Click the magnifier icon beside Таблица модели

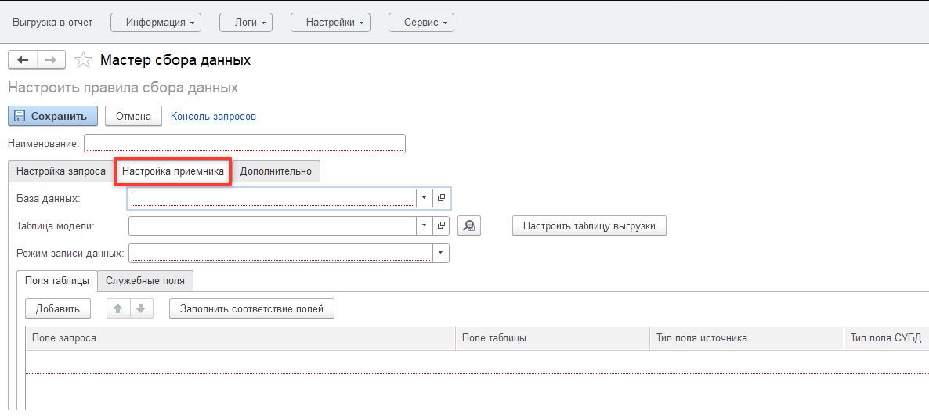tap(468, 225)
